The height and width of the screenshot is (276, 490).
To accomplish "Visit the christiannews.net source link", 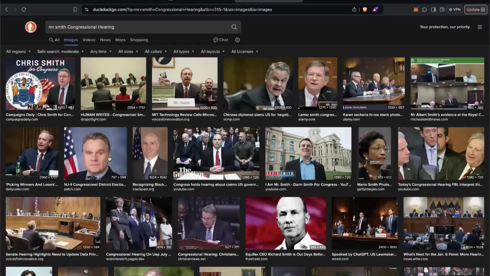I will (x=192, y=259).
